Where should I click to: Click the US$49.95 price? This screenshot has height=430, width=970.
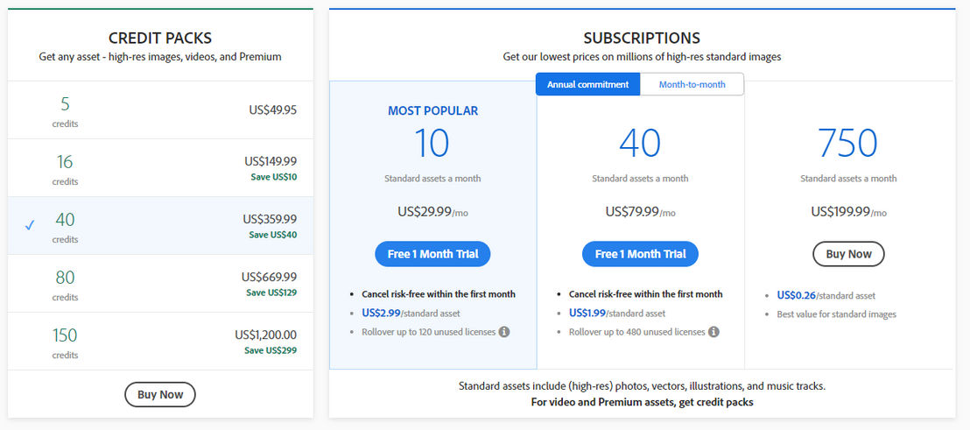pos(273,110)
